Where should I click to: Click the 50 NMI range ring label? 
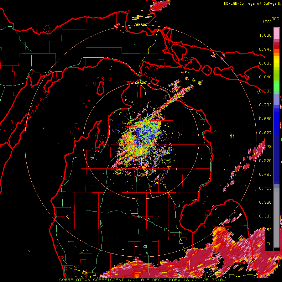[x=141, y=83]
